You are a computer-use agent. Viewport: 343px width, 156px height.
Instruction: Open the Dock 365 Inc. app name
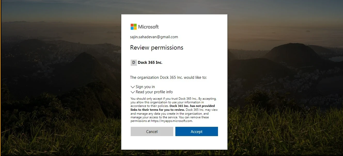pos(150,63)
